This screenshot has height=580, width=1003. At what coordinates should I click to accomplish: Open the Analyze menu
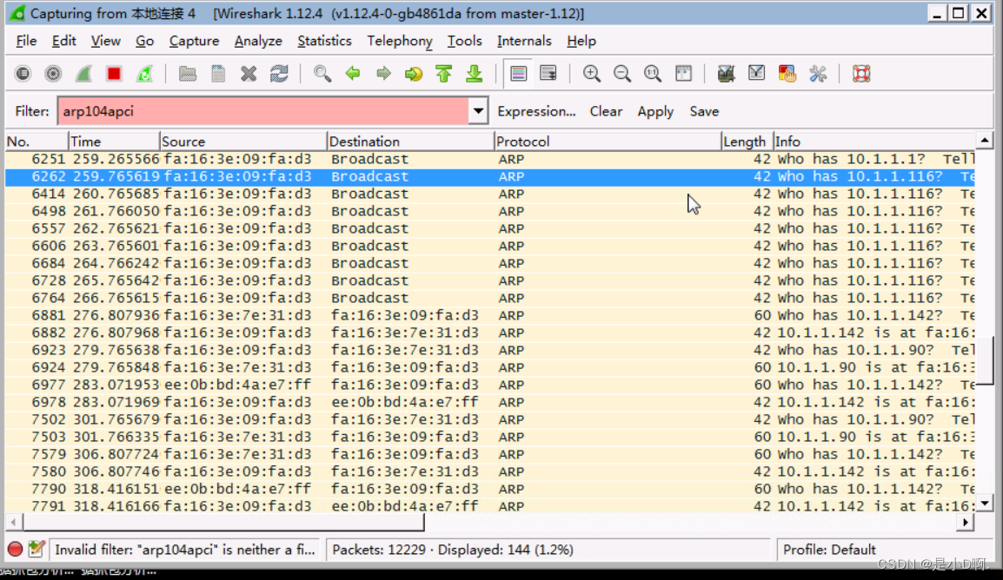pyautogui.click(x=258, y=41)
